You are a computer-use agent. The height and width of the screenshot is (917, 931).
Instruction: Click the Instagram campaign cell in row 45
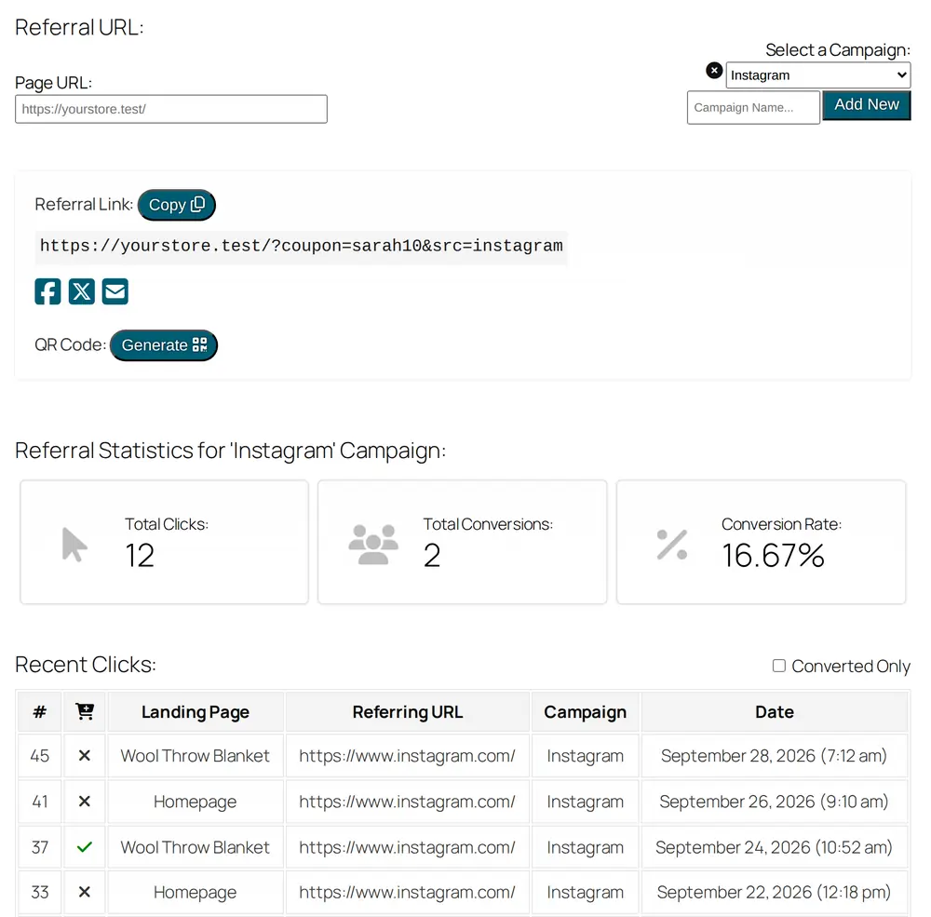(x=585, y=755)
